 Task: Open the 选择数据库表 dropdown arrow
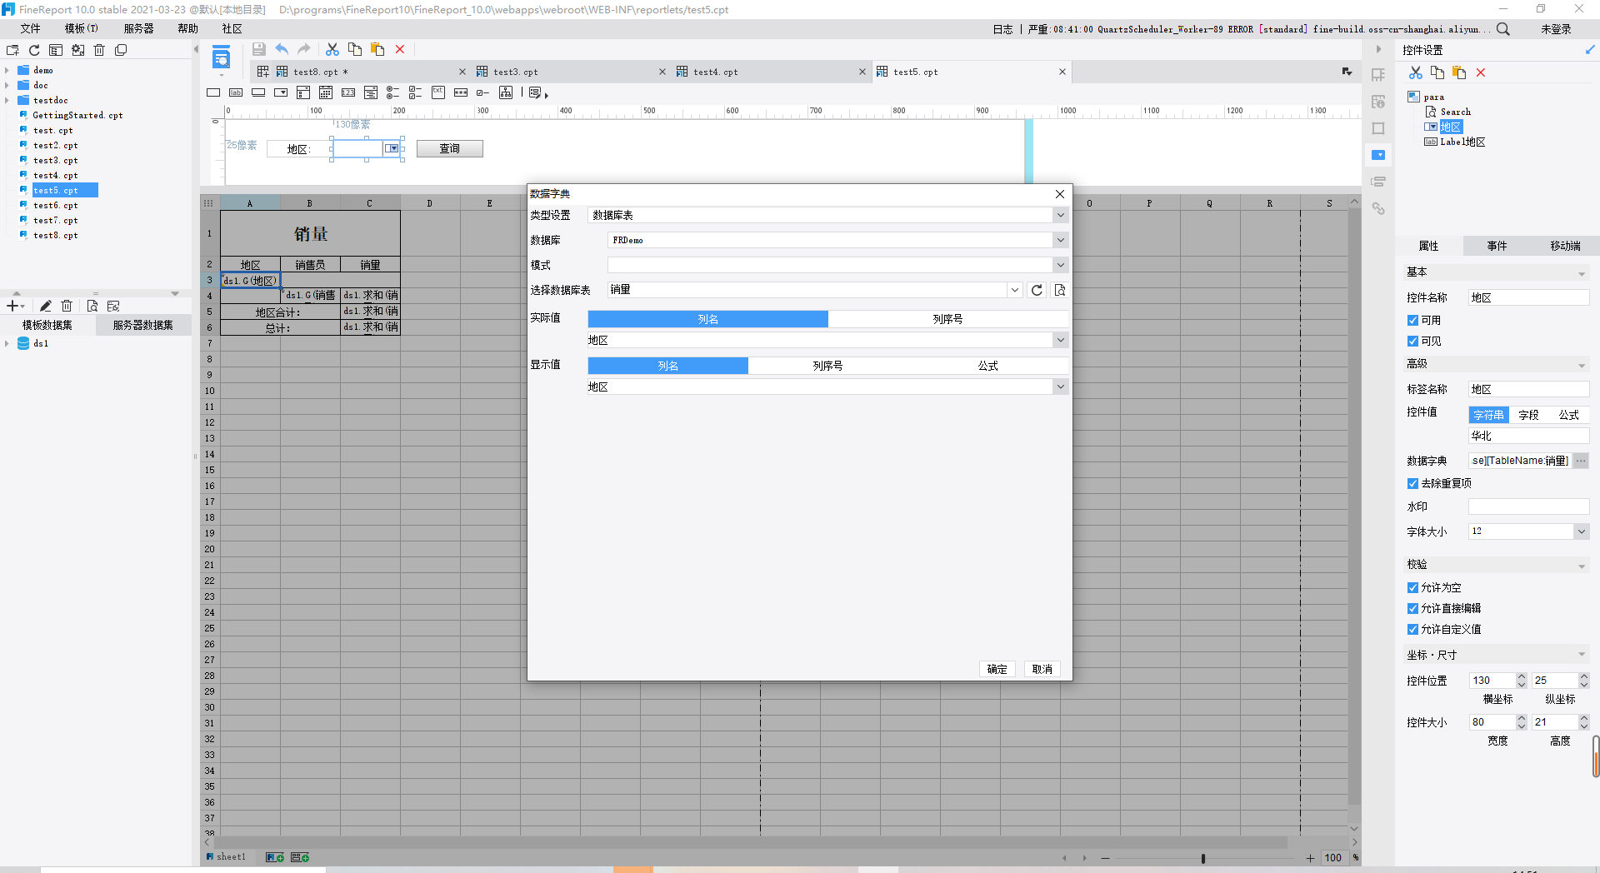pos(1014,290)
